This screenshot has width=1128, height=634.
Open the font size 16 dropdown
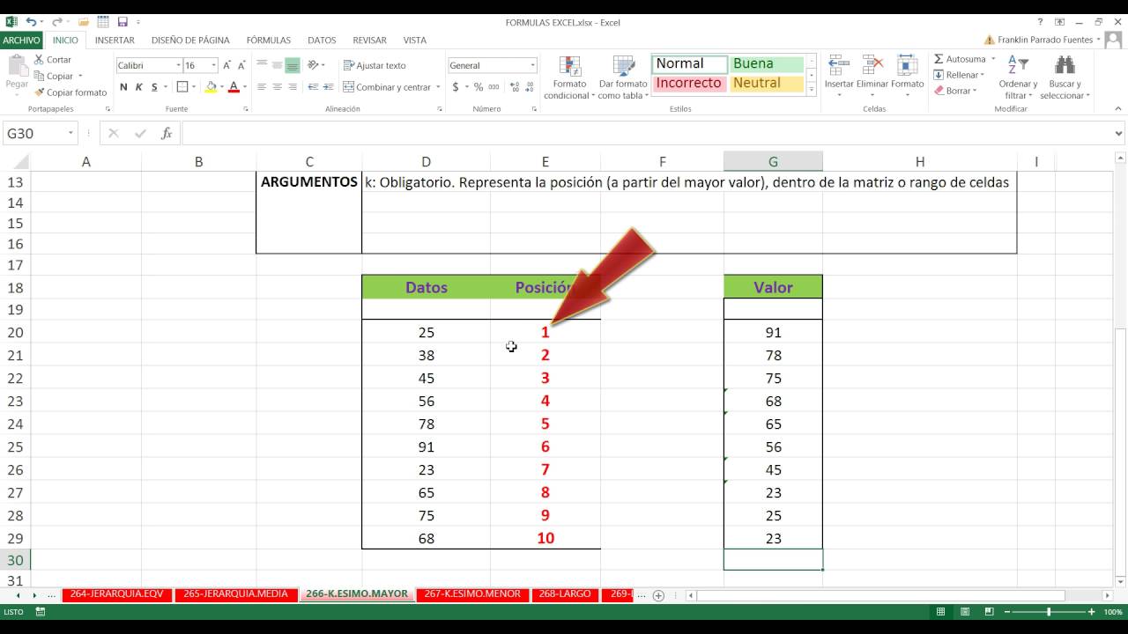click(213, 65)
